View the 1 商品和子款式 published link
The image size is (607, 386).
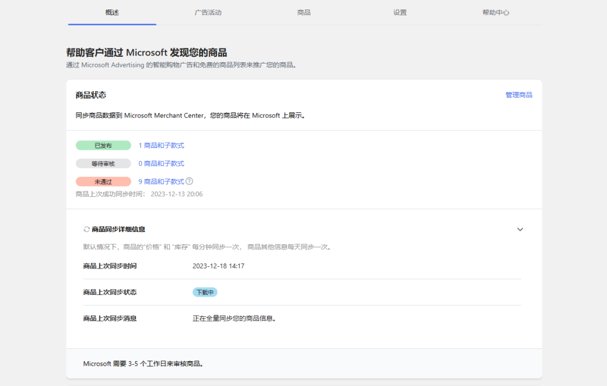tap(161, 146)
